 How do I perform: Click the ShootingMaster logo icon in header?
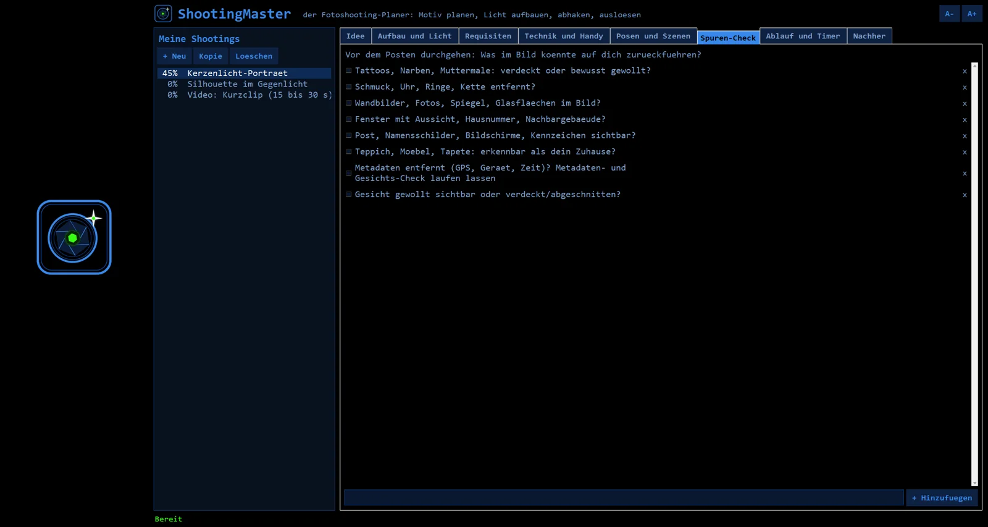[163, 14]
